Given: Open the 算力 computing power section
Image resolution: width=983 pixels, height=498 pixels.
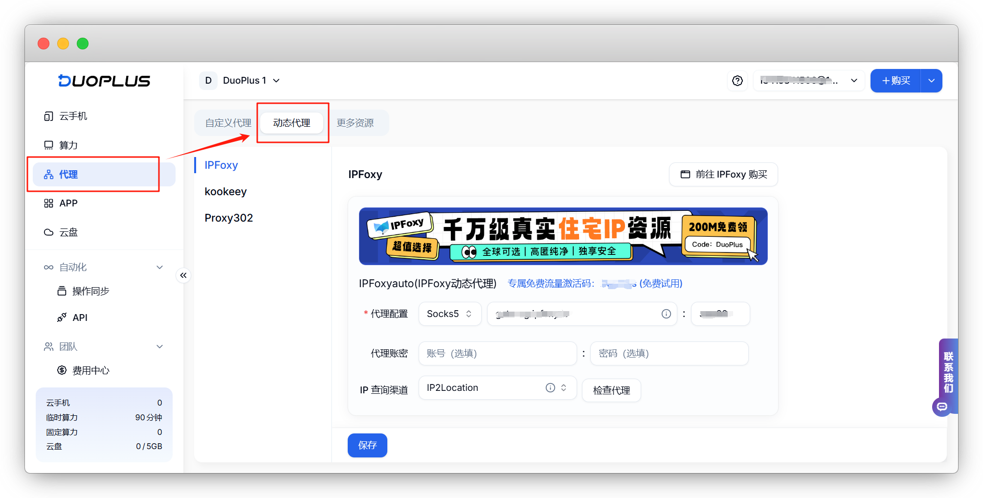Looking at the screenshot, I should tap(104, 145).
